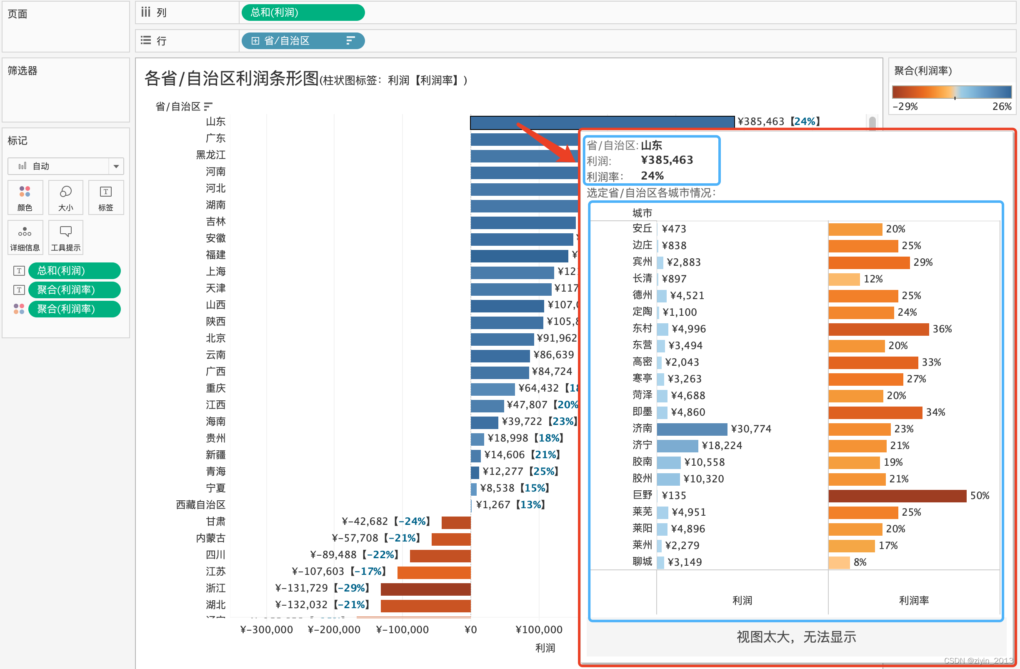Click the chart vertical scrollbar thumb

pos(872,124)
